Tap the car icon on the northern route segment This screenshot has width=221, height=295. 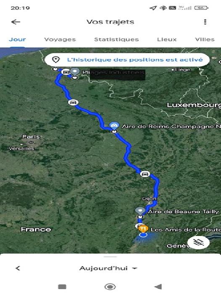click(x=73, y=102)
